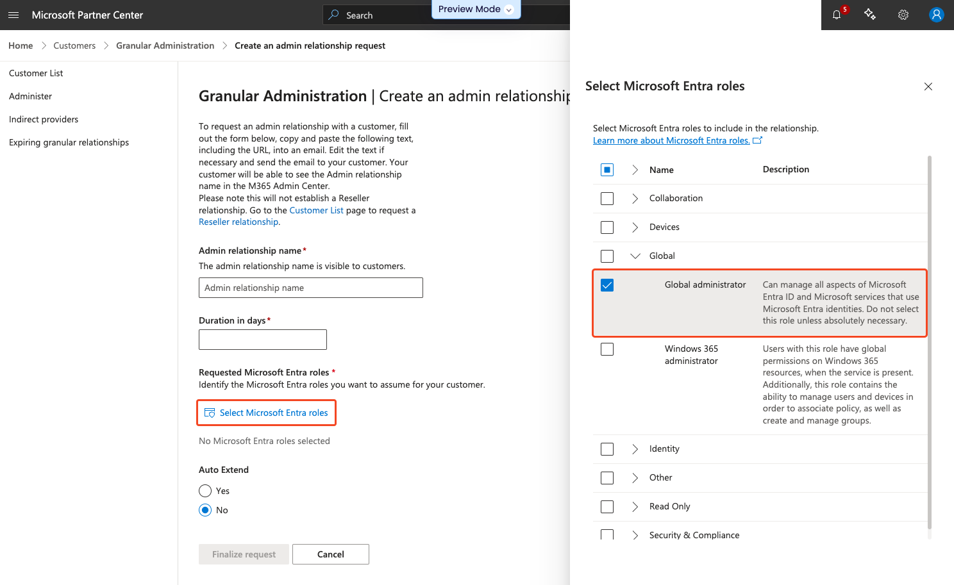Click the external link icon beside Learn more
The width and height of the screenshot is (954, 585).
click(757, 140)
